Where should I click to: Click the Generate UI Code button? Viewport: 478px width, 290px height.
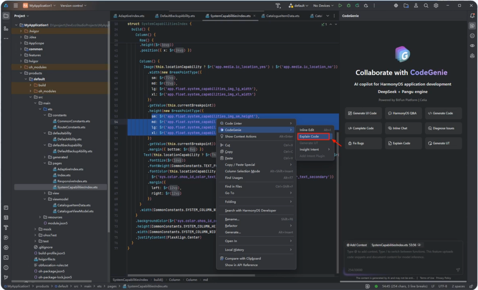[x=363, y=113]
